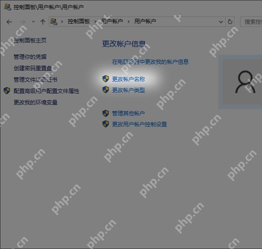Click shield icon beside 更改用户帐户控制设置

coord(106,124)
